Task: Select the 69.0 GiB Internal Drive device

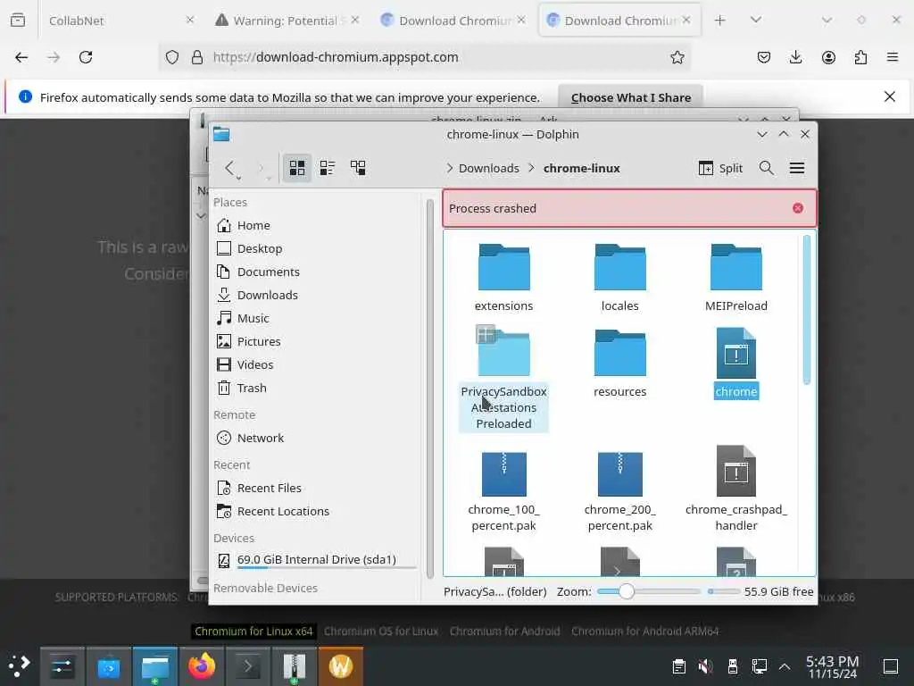Action: 316,560
